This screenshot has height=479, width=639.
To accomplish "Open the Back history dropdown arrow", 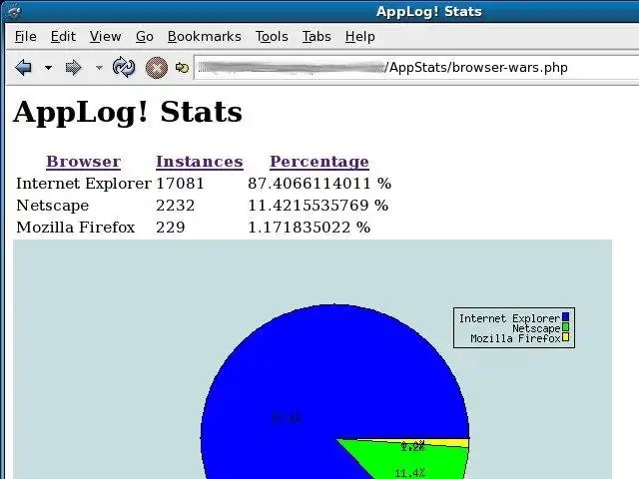I will tap(49, 68).
